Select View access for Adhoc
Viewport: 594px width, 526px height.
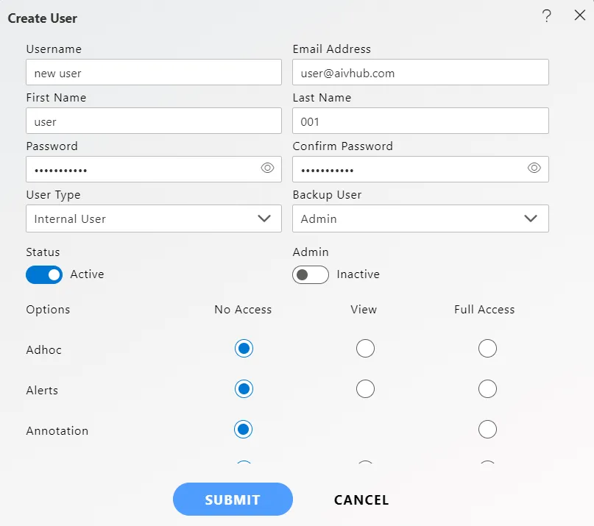pyautogui.click(x=365, y=349)
